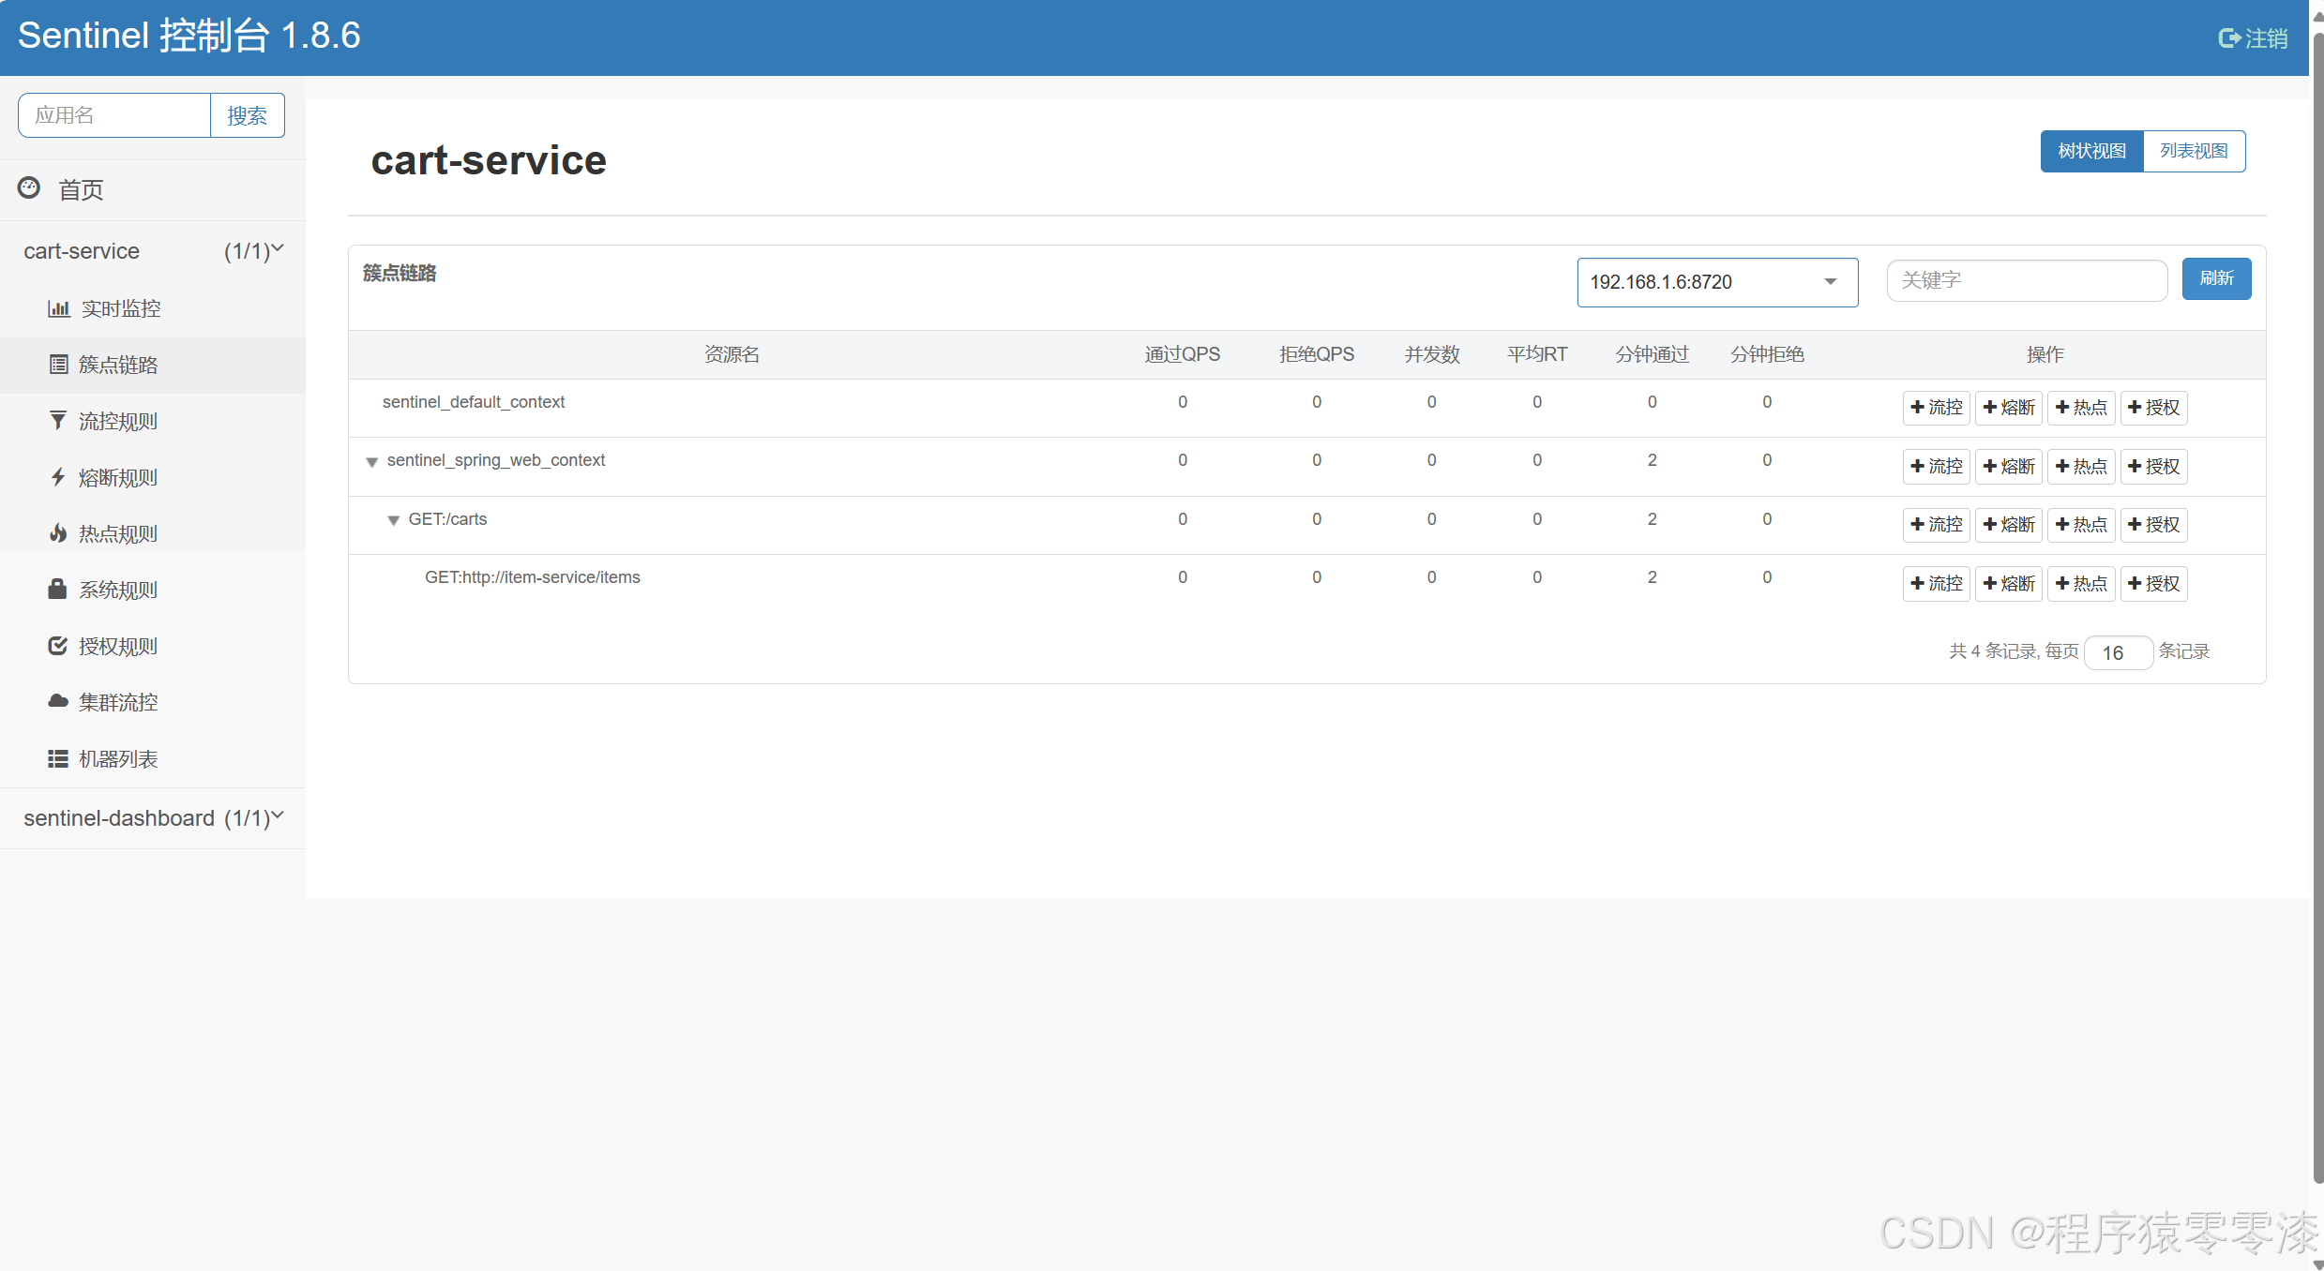Image resolution: width=2324 pixels, height=1271 pixels.
Task: Click the 搜索 button
Action: click(x=248, y=115)
